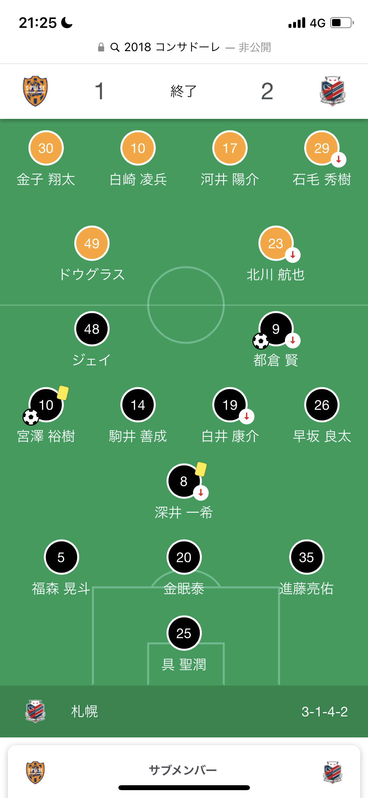Image resolution: width=368 pixels, height=798 pixels.
Task: Tap the Sapporo crest in formation bar
Action: point(35,711)
